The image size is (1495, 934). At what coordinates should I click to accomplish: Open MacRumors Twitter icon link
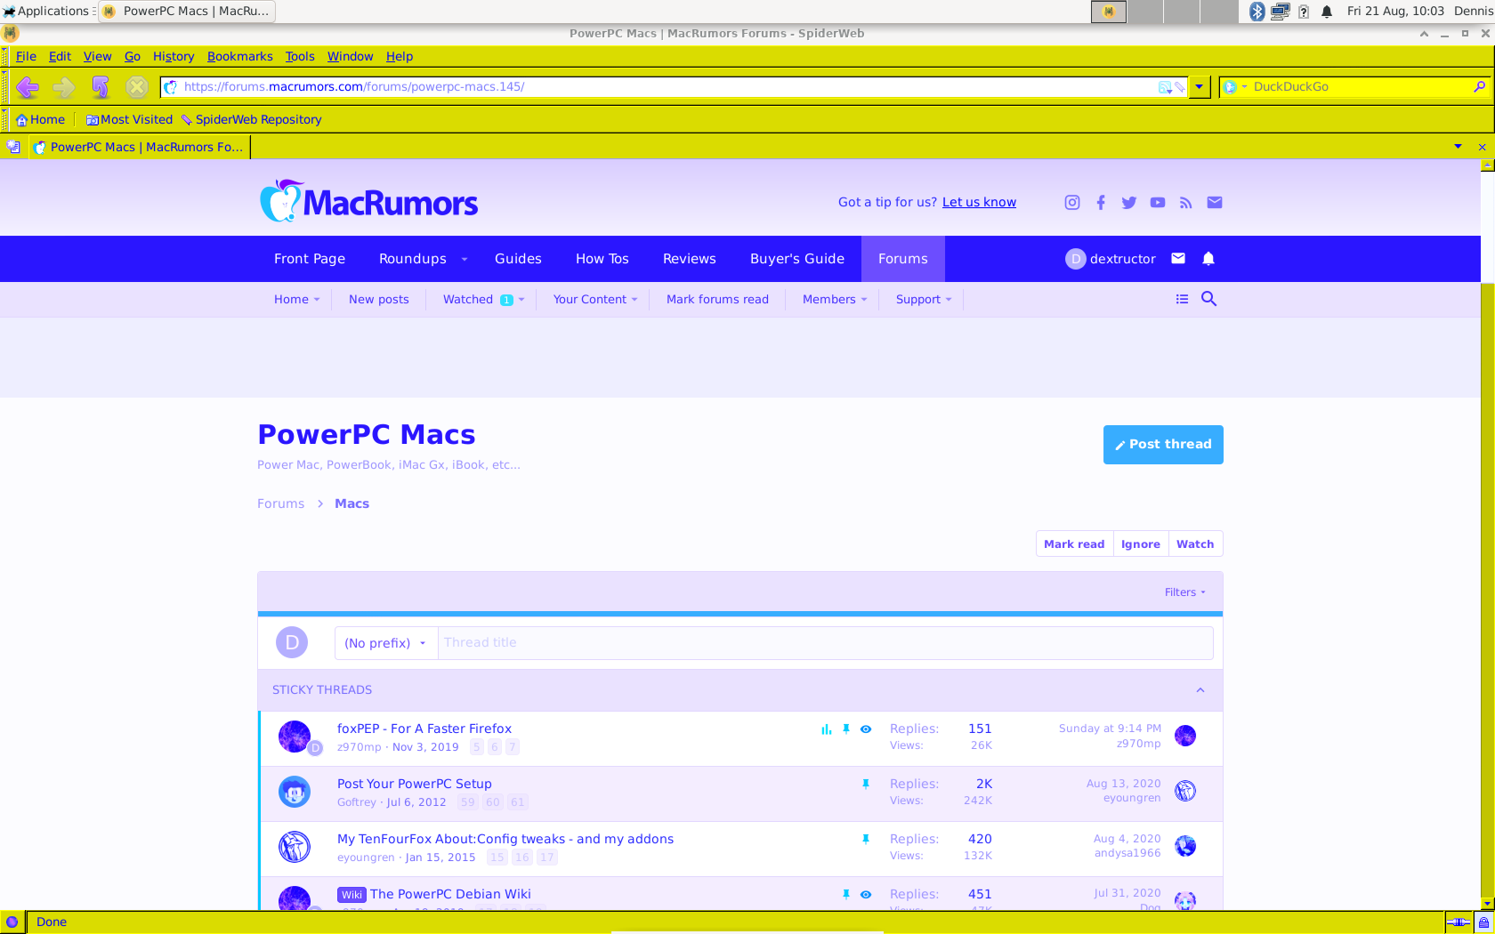[x=1129, y=203]
